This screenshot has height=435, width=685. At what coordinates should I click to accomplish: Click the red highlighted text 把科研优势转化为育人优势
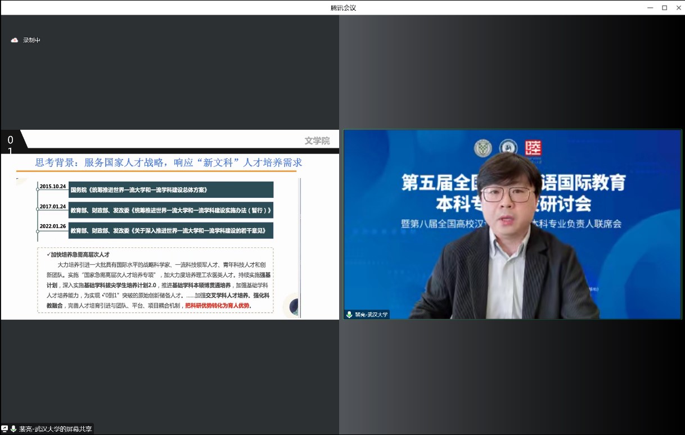(218, 306)
